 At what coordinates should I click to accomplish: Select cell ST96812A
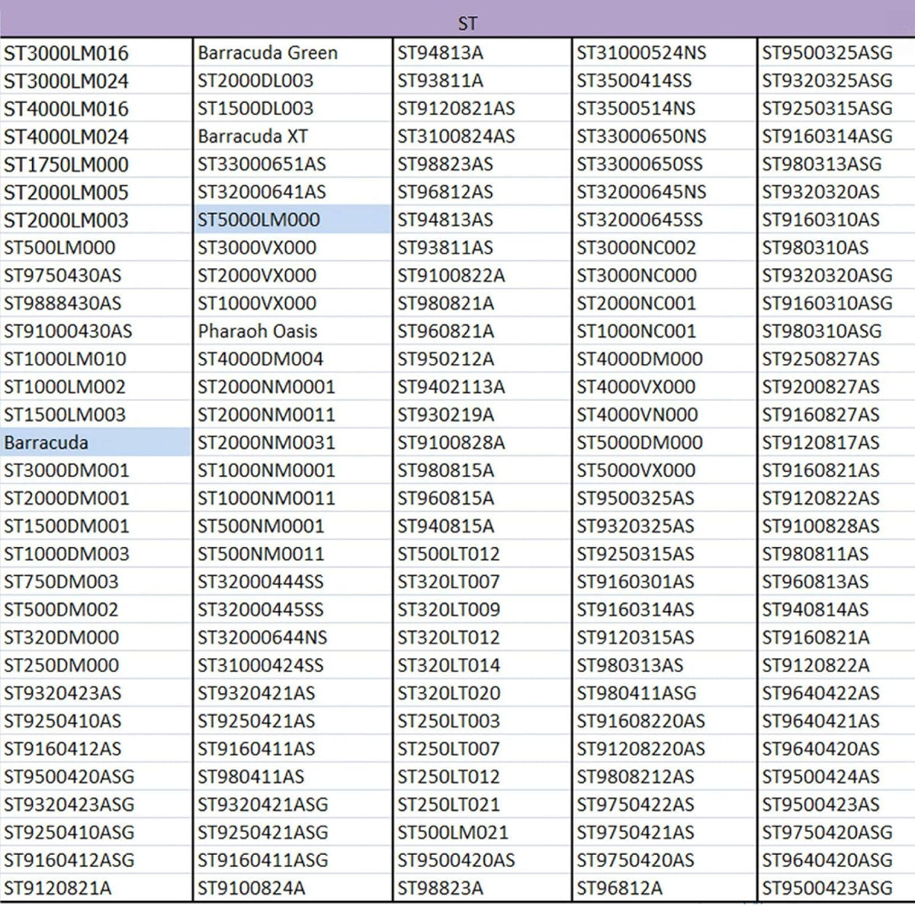664,888
